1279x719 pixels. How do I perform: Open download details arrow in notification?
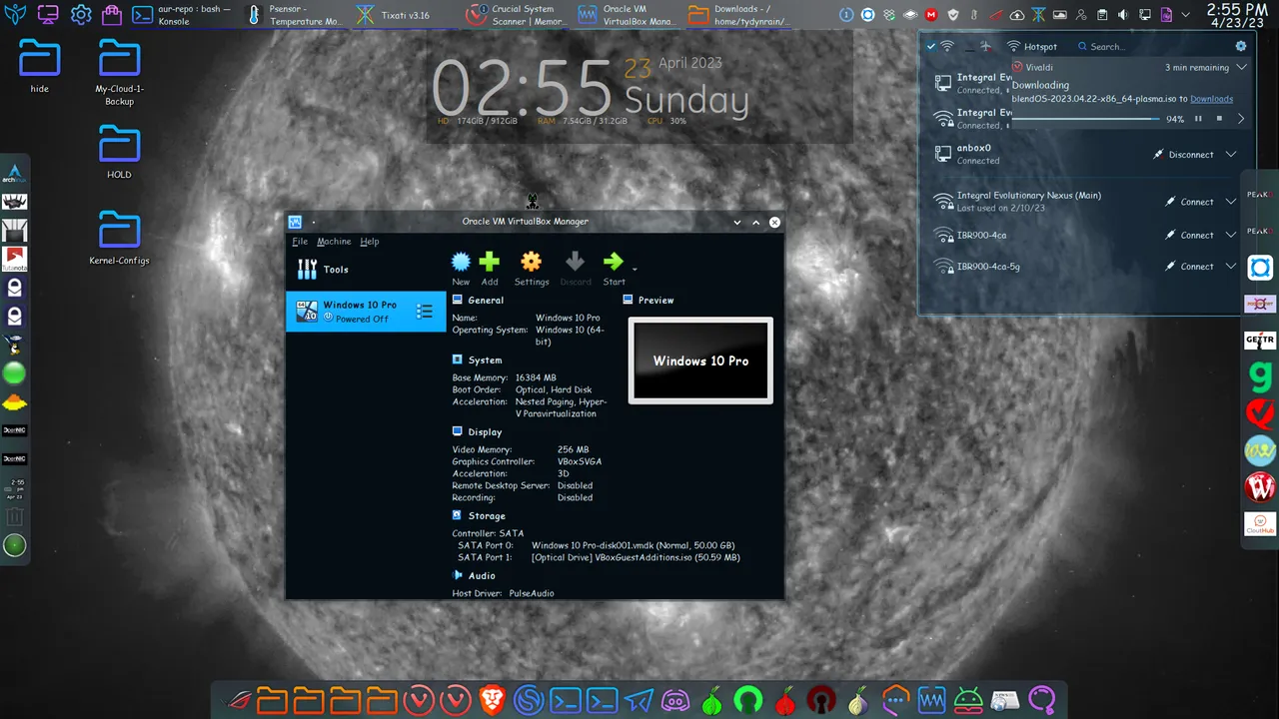(1241, 119)
